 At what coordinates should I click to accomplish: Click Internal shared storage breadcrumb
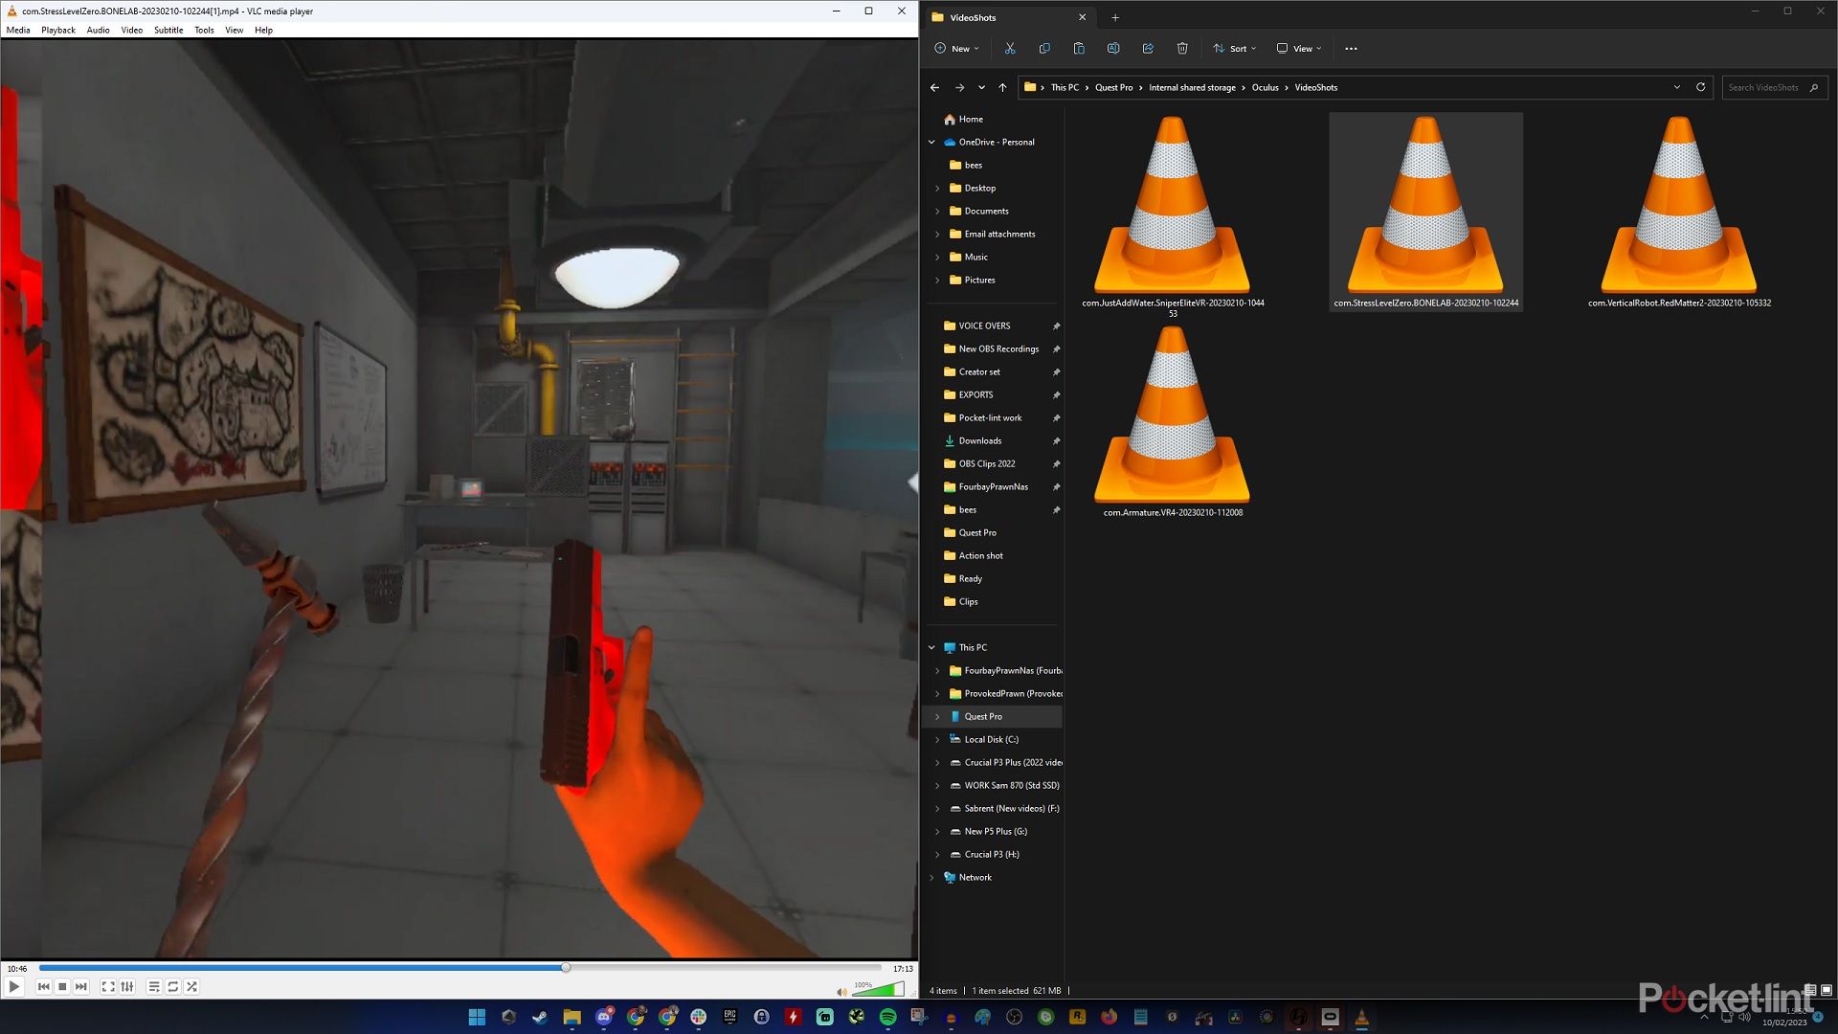(1192, 87)
